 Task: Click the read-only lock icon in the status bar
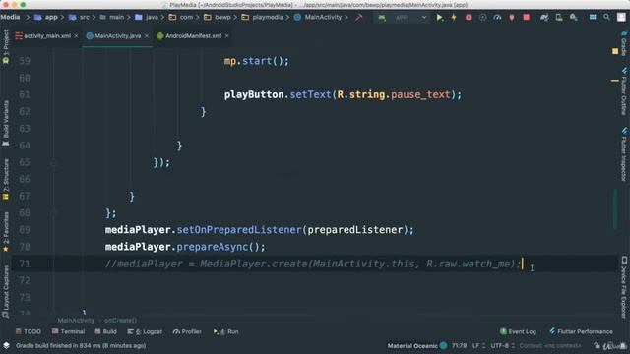click(598, 345)
